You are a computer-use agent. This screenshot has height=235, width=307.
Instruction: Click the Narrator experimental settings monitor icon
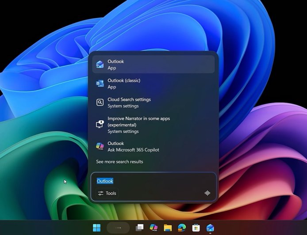100,124
